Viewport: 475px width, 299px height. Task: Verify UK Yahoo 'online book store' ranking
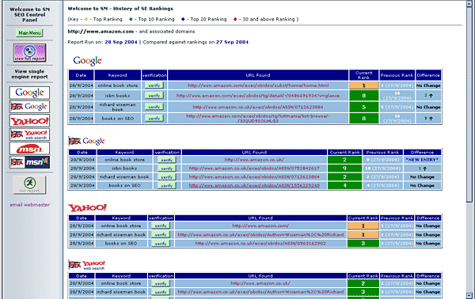161,283
